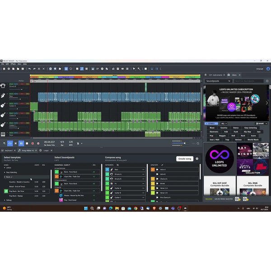Filter store by Hip Hop genre
This screenshot has width=271, height=271.
click(248, 132)
